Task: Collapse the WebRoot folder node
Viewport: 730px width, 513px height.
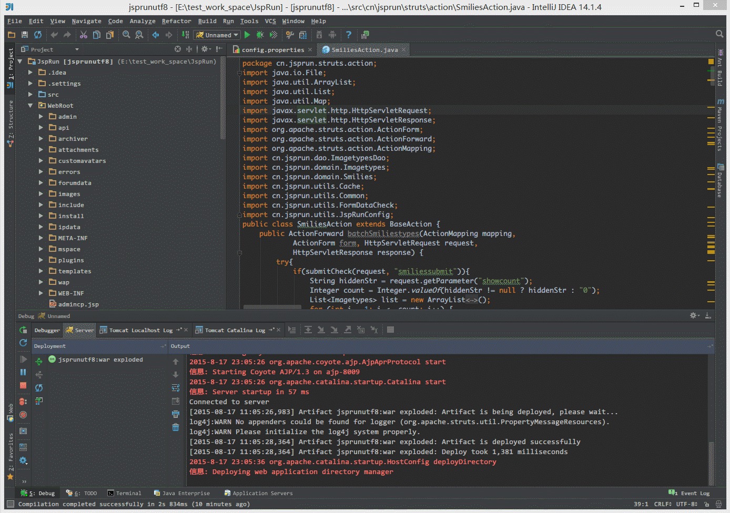Action: (31, 106)
